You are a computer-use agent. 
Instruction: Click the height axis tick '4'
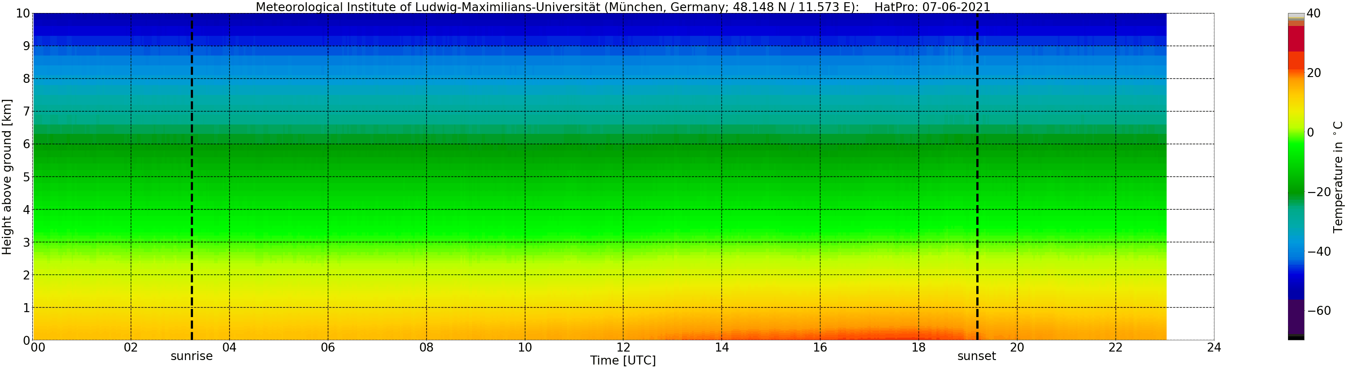pyautogui.click(x=27, y=210)
